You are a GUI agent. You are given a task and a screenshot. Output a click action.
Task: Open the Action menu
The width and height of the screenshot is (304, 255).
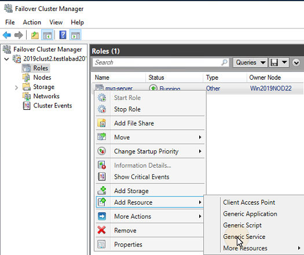[x=32, y=23]
